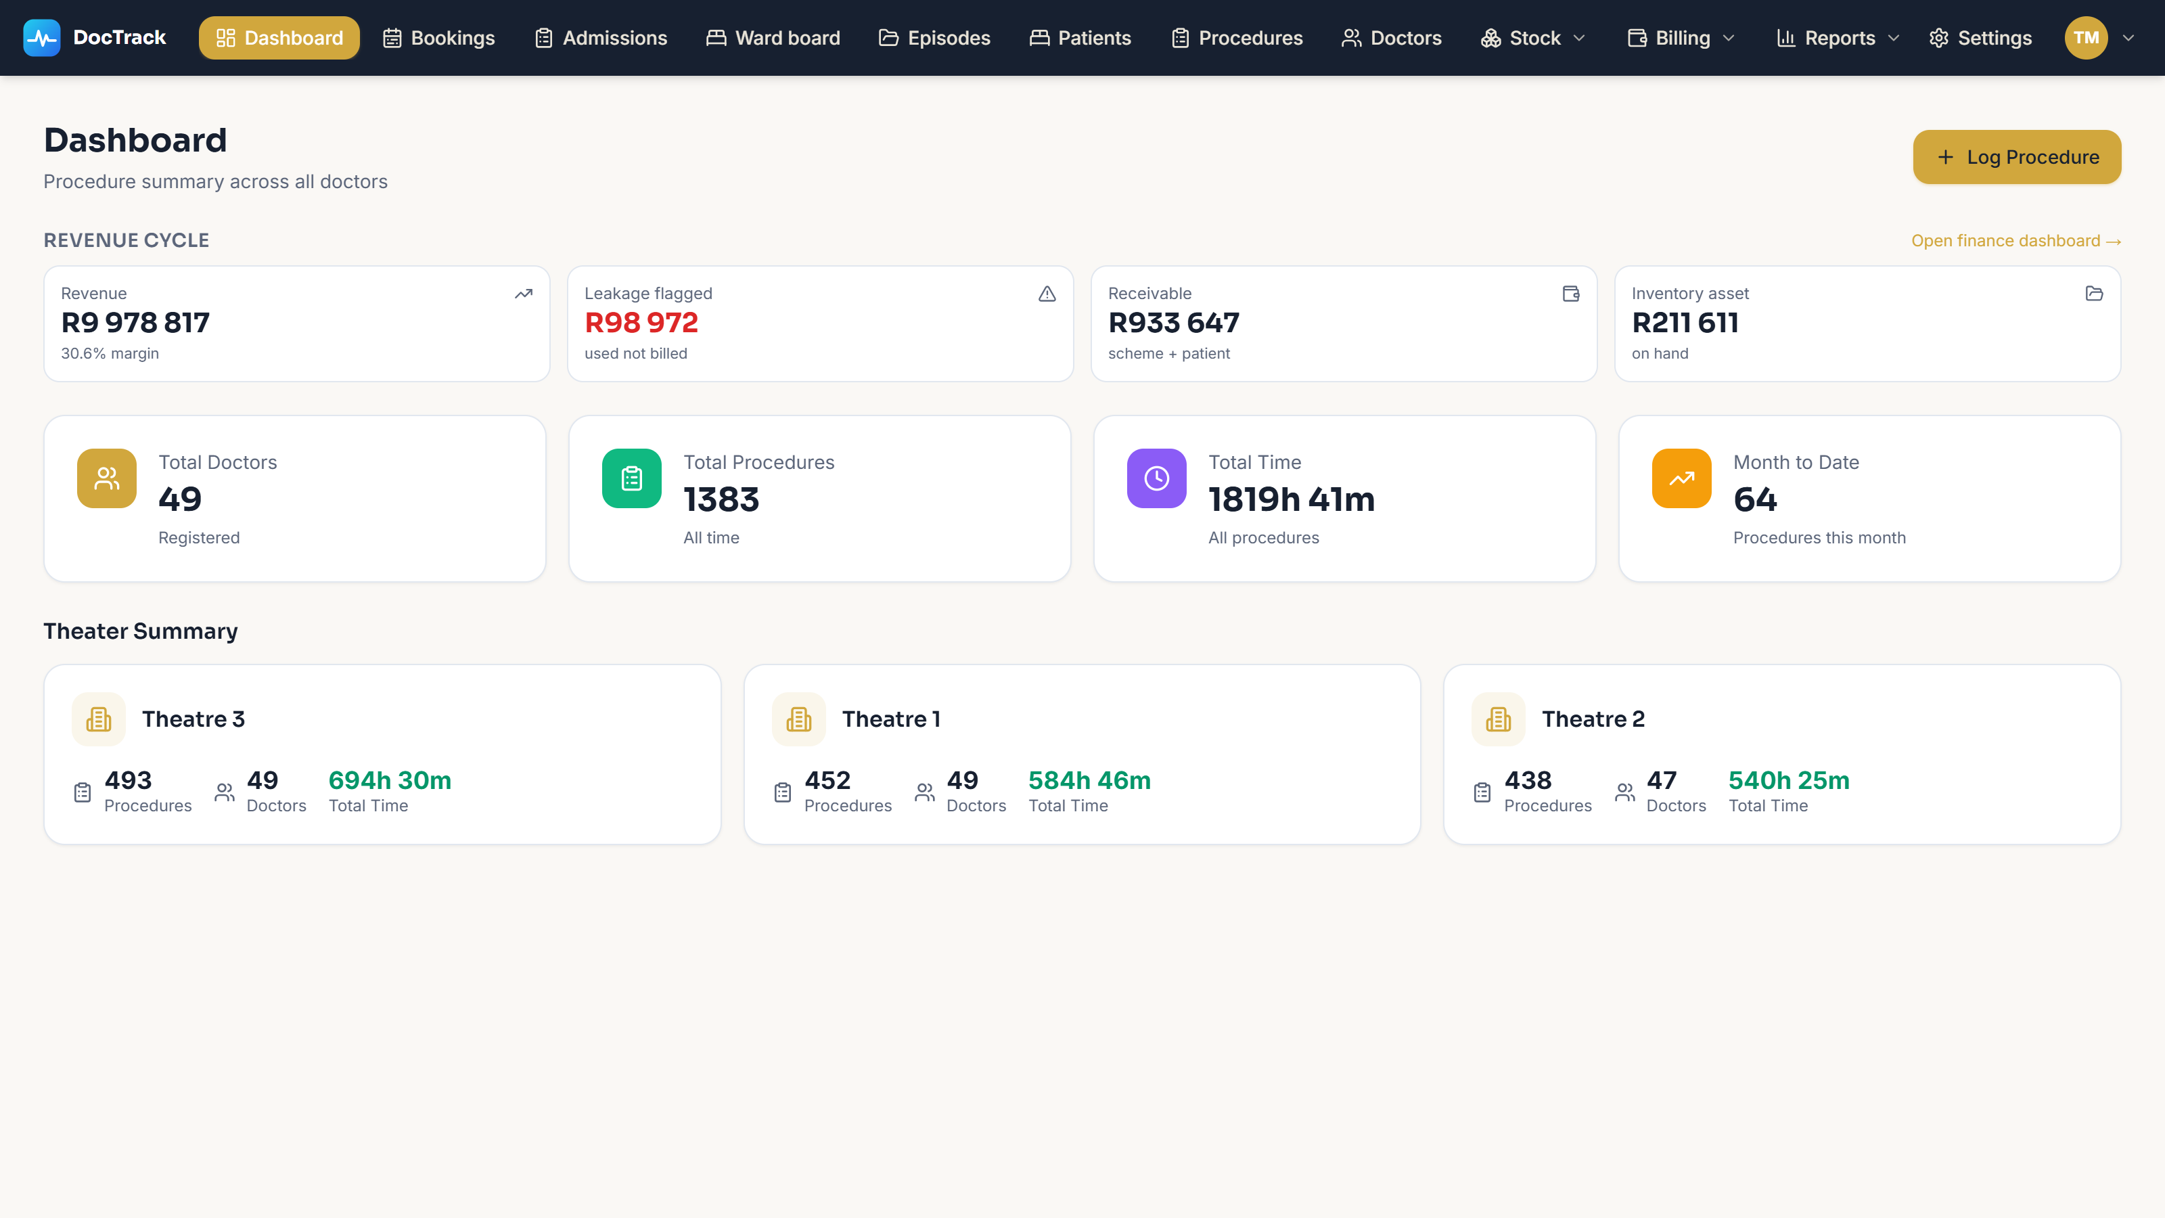Click Theatre 3 procedures clipboard icon
This screenshot has height=1218, width=2165.
(x=83, y=792)
